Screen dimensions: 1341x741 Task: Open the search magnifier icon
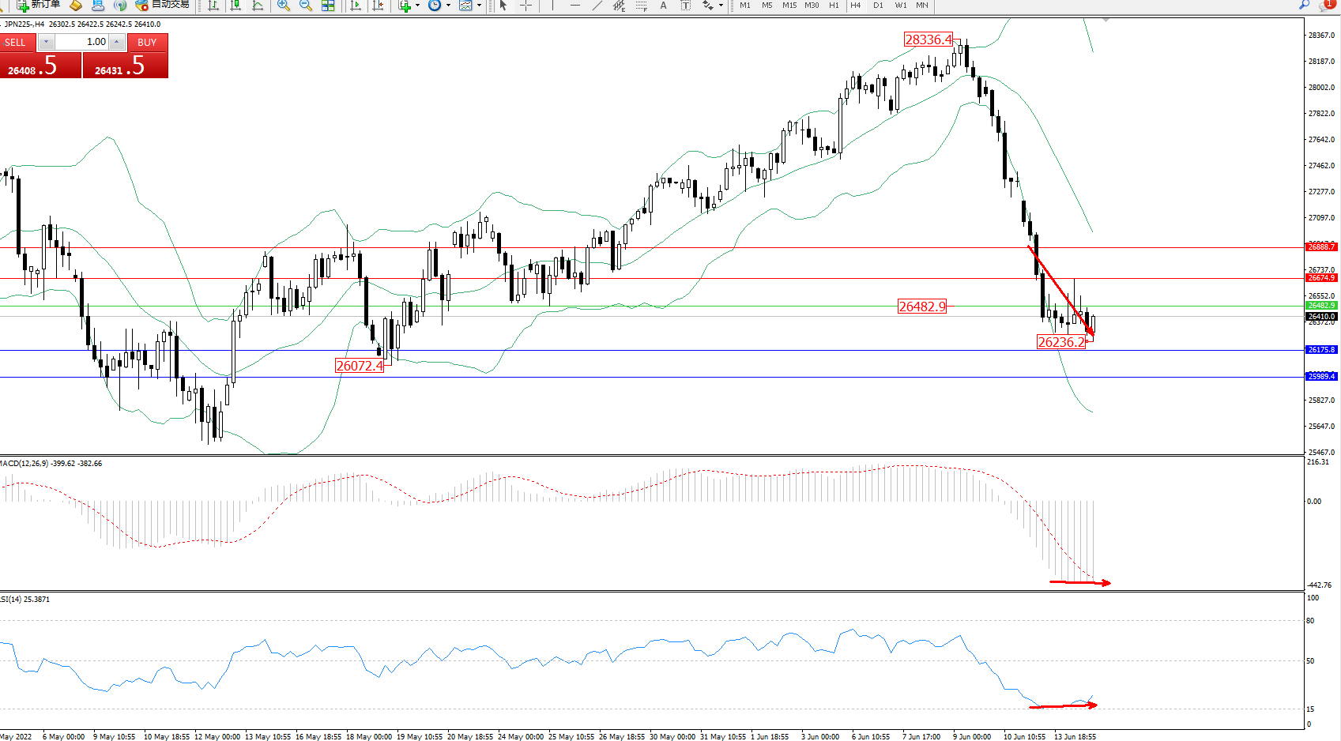click(x=1304, y=5)
